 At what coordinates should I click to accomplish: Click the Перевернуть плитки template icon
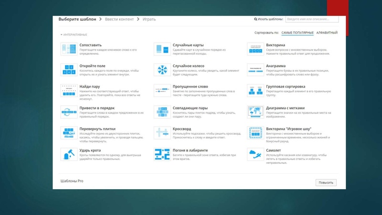(68, 132)
